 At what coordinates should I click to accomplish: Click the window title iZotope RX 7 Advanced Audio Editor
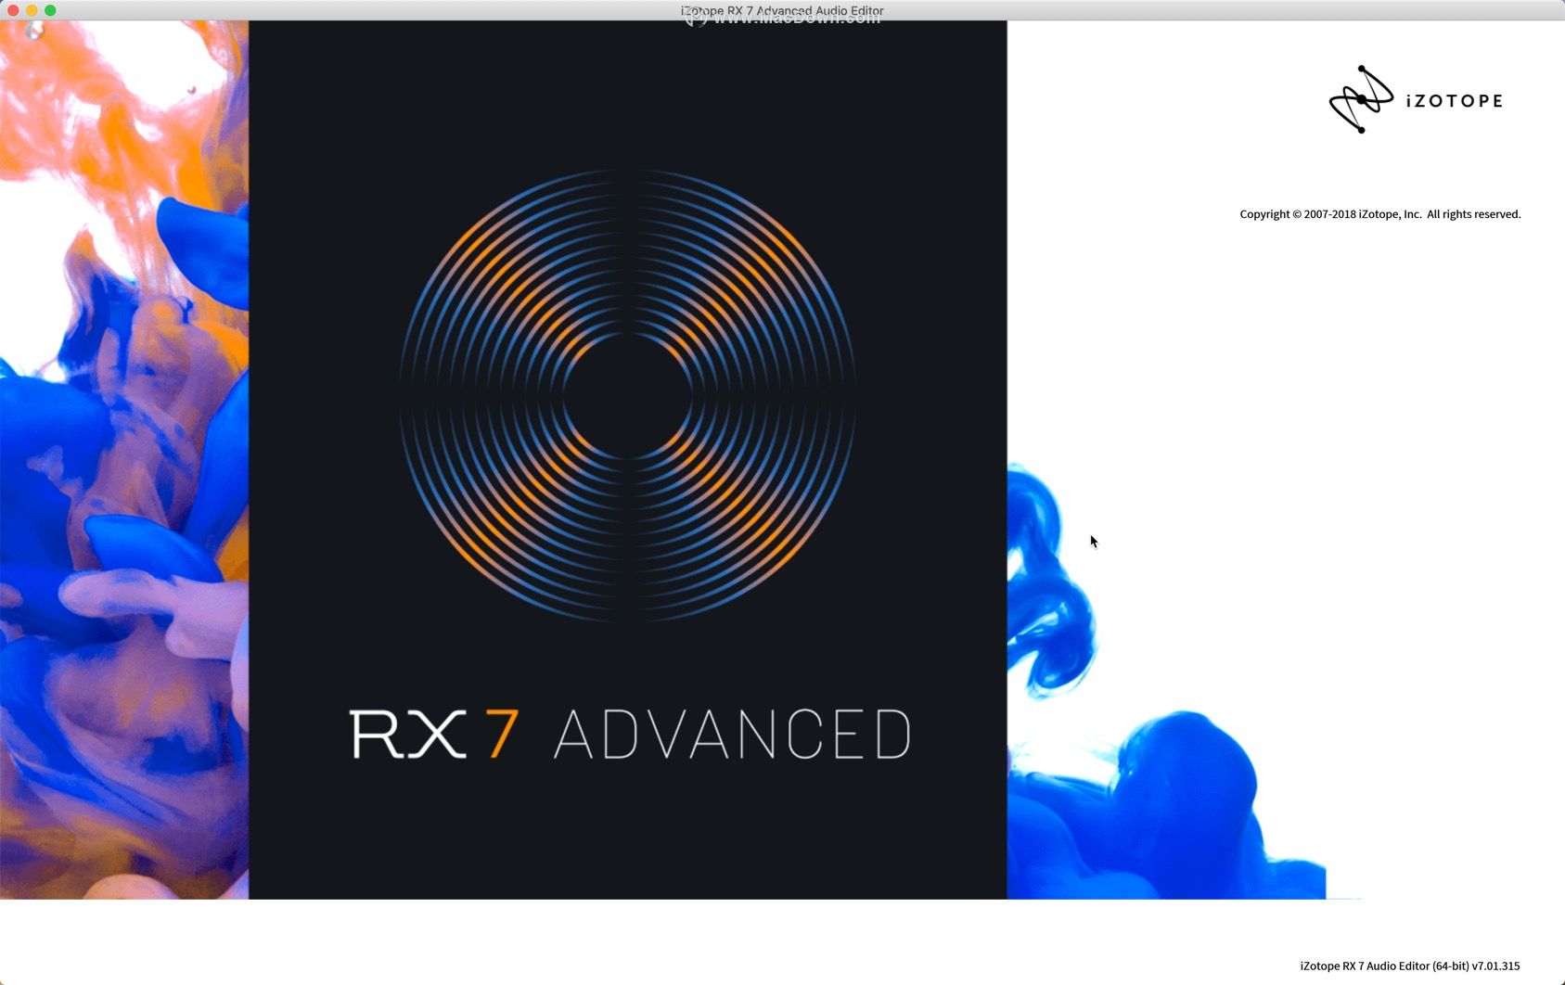782,11
